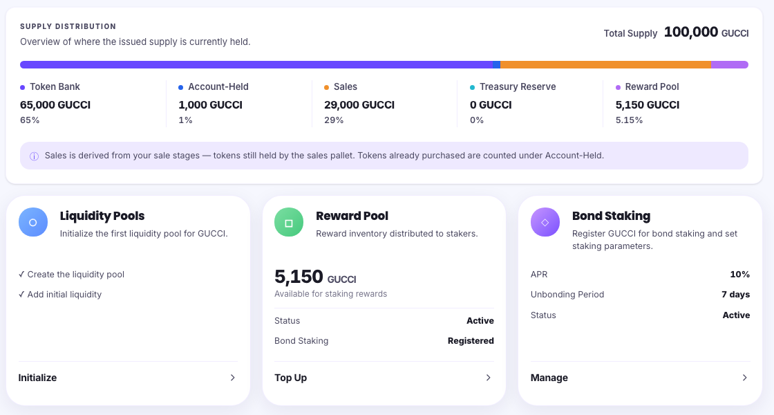The height and width of the screenshot is (415, 774).
Task: Click the small blue Account-Held bar segment
Action: point(497,65)
